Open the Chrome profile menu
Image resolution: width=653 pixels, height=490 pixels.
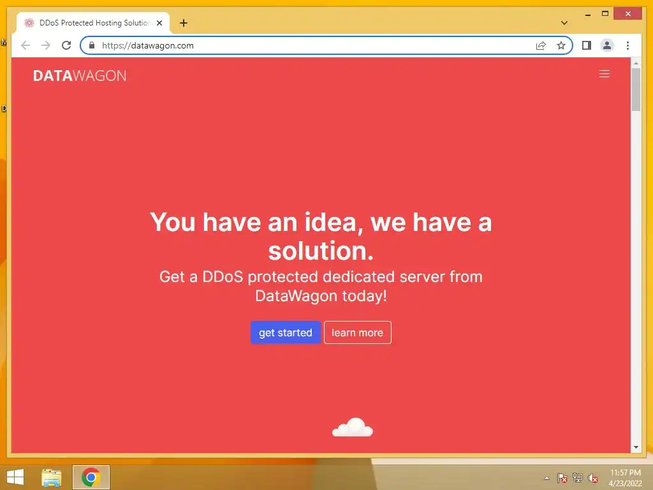(607, 45)
